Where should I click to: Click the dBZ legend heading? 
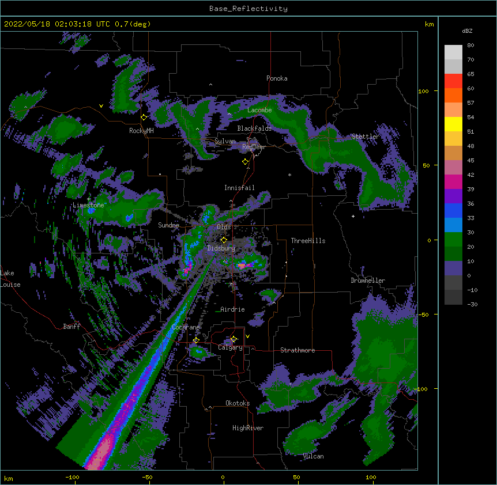click(467, 31)
